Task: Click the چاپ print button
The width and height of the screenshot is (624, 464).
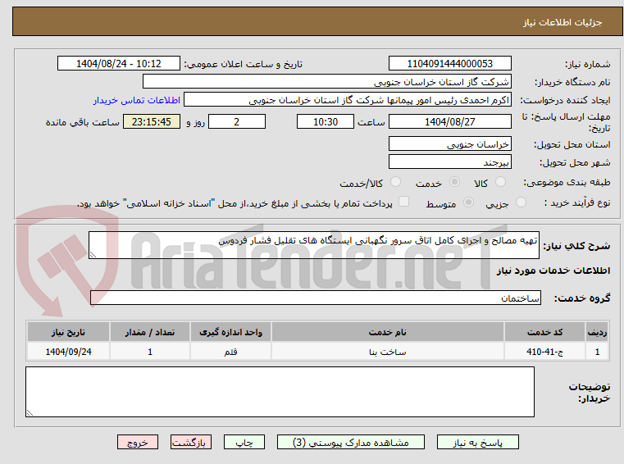Action: click(x=244, y=442)
